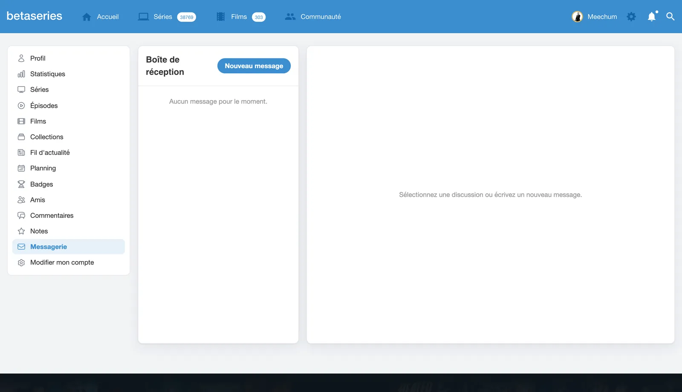
Task: Select the 38769 series count badge
Action: click(187, 17)
